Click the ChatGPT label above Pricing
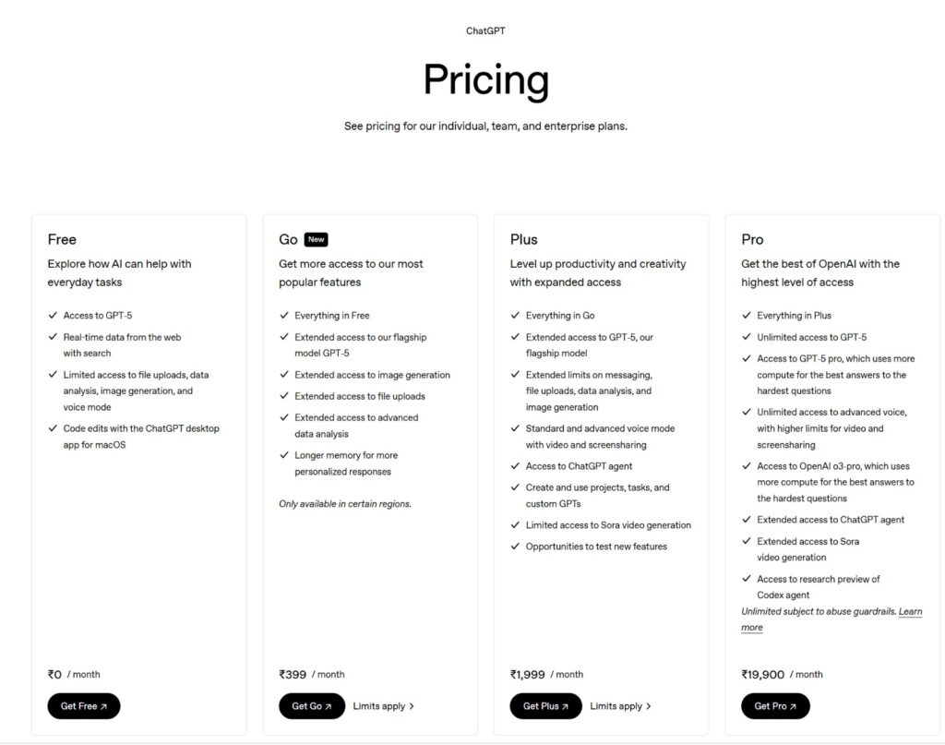 pos(485,30)
